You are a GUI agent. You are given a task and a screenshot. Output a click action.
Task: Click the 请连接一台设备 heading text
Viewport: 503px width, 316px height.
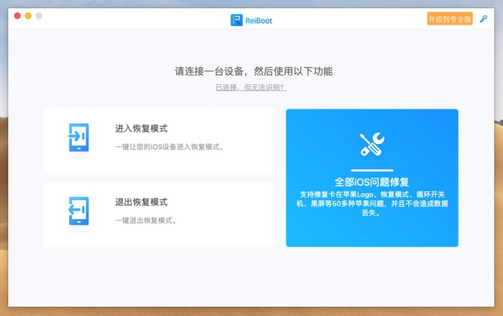(x=254, y=71)
